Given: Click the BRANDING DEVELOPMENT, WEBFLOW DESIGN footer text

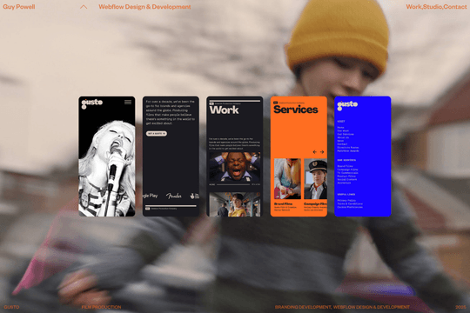Looking at the screenshot, I should click(x=342, y=307).
